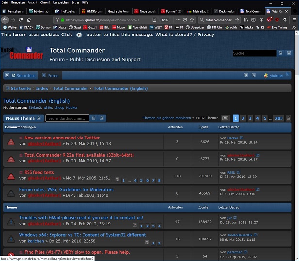
Task: Reload the page with the refresh icon
Action: tap(21, 20)
